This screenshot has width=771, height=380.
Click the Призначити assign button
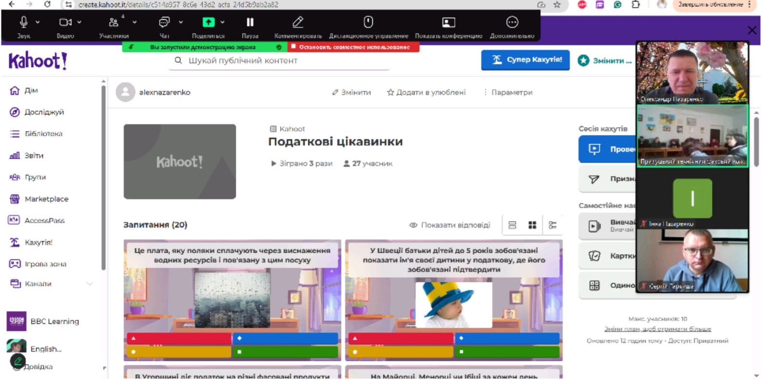click(x=607, y=179)
